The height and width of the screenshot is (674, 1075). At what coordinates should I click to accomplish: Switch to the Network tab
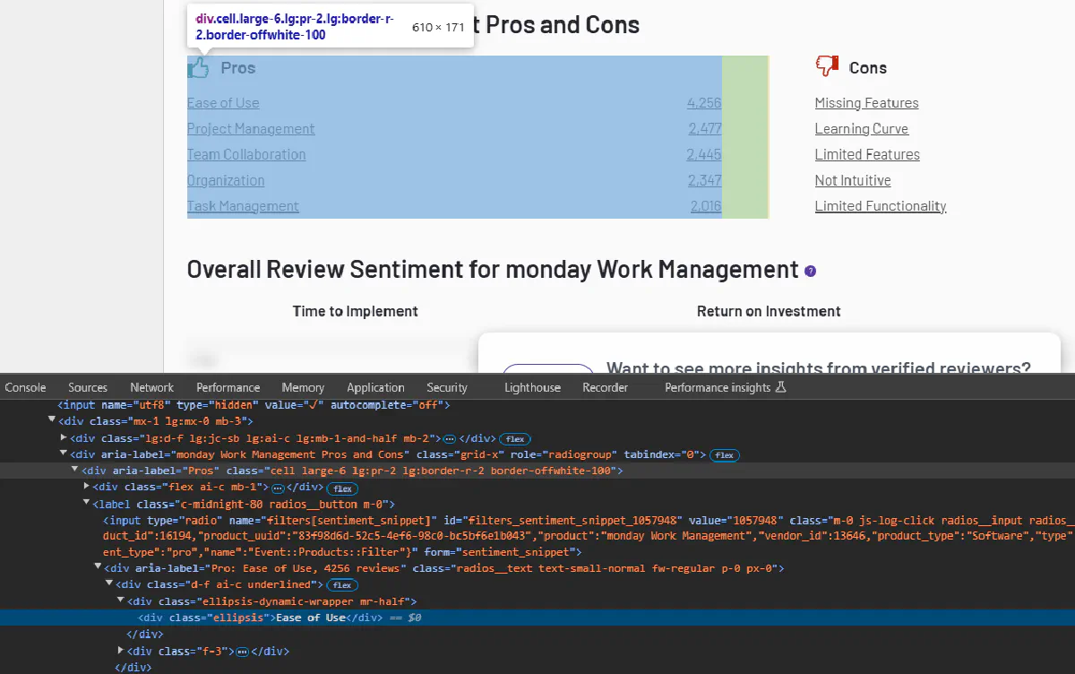point(151,387)
